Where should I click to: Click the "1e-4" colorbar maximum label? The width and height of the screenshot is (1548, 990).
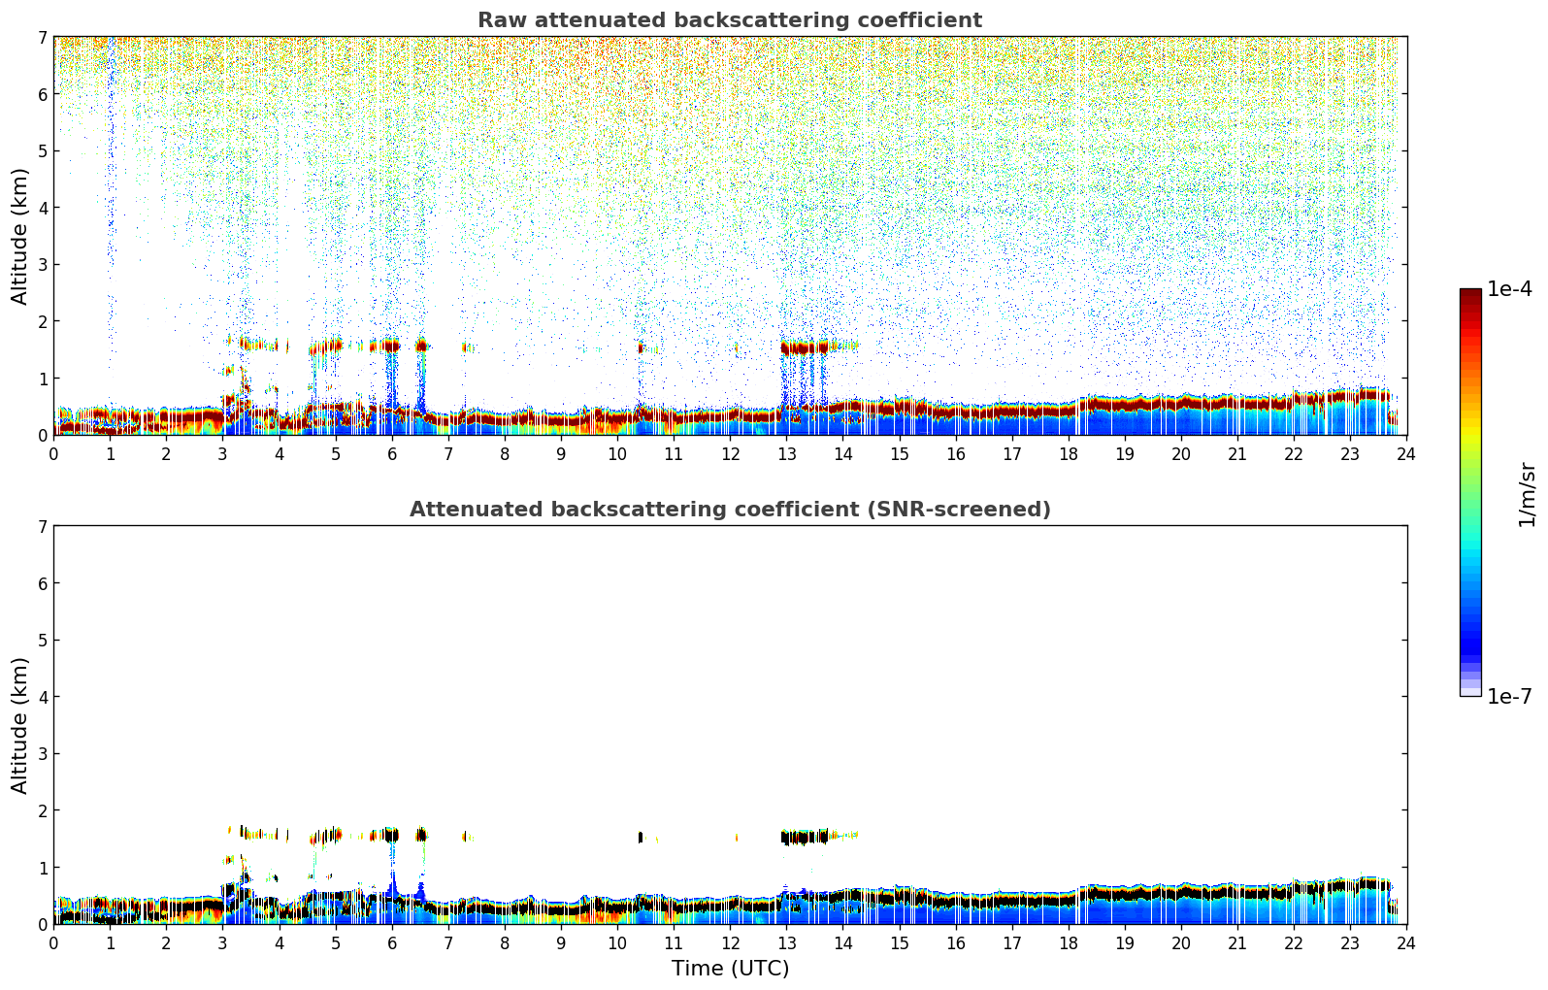(1510, 289)
